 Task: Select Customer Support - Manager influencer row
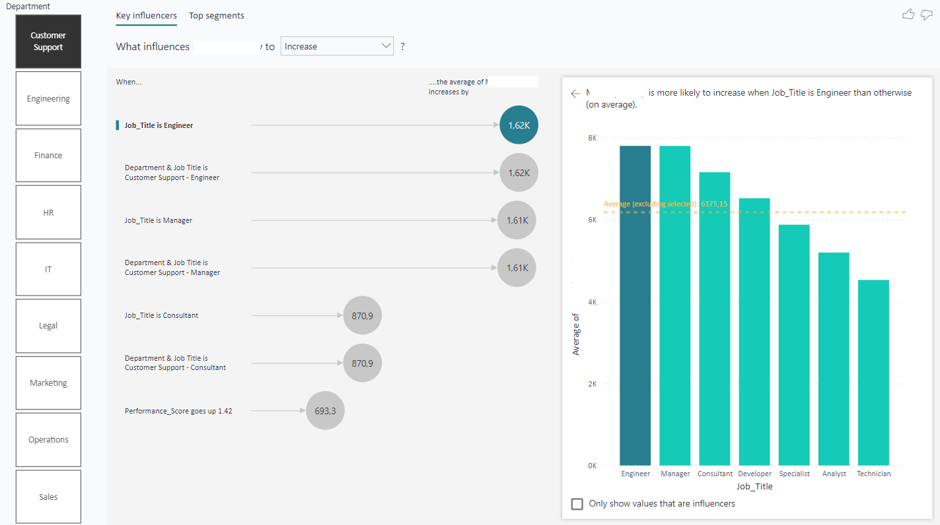[x=327, y=268]
